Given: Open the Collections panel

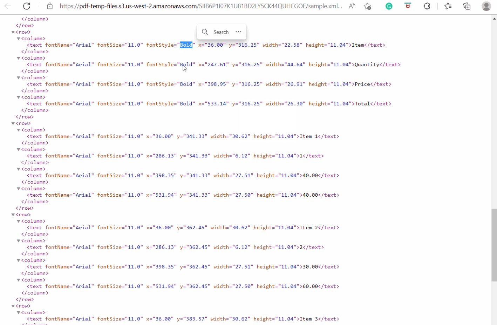Looking at the screenshot, I should click(x=467, y=6).
